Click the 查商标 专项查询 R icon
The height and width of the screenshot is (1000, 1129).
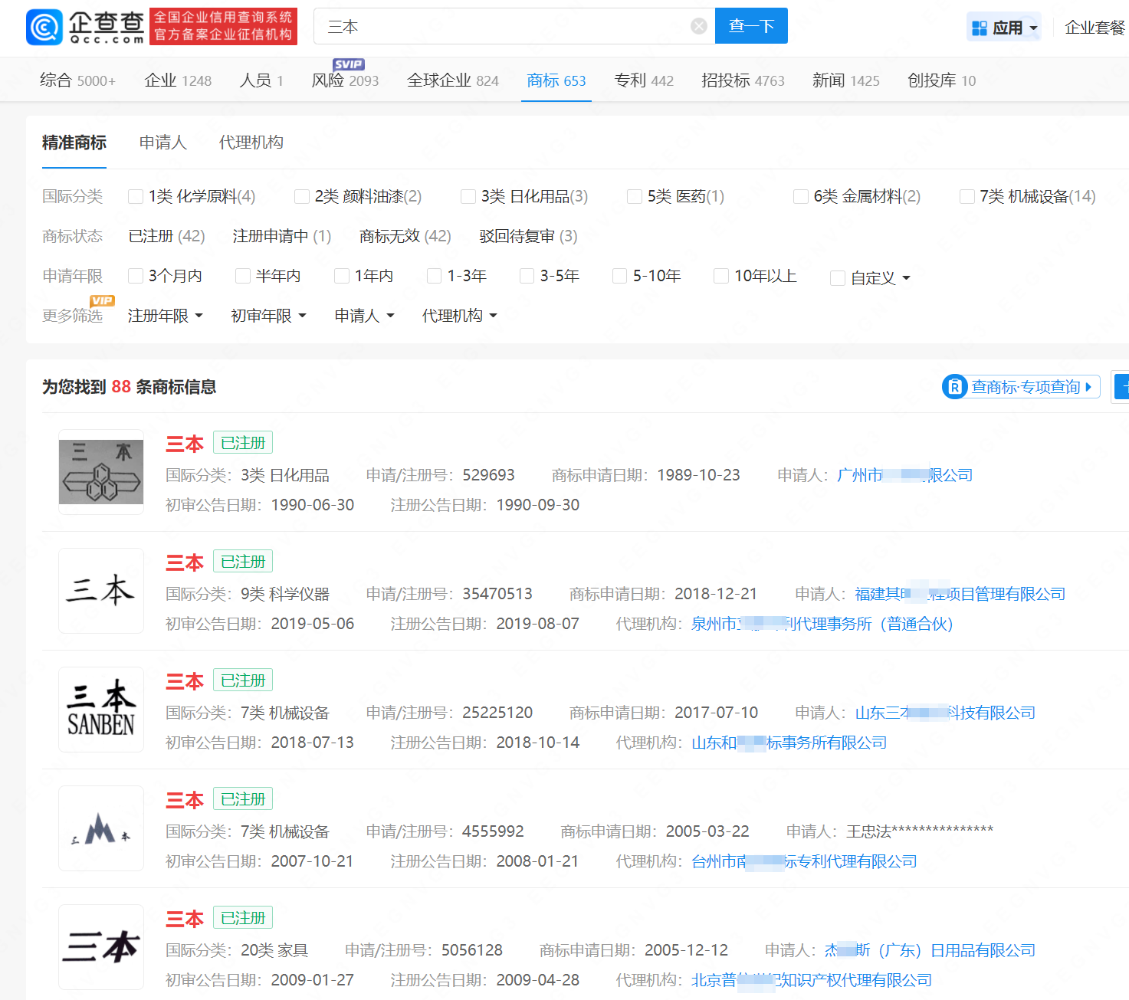pos(954,387)
